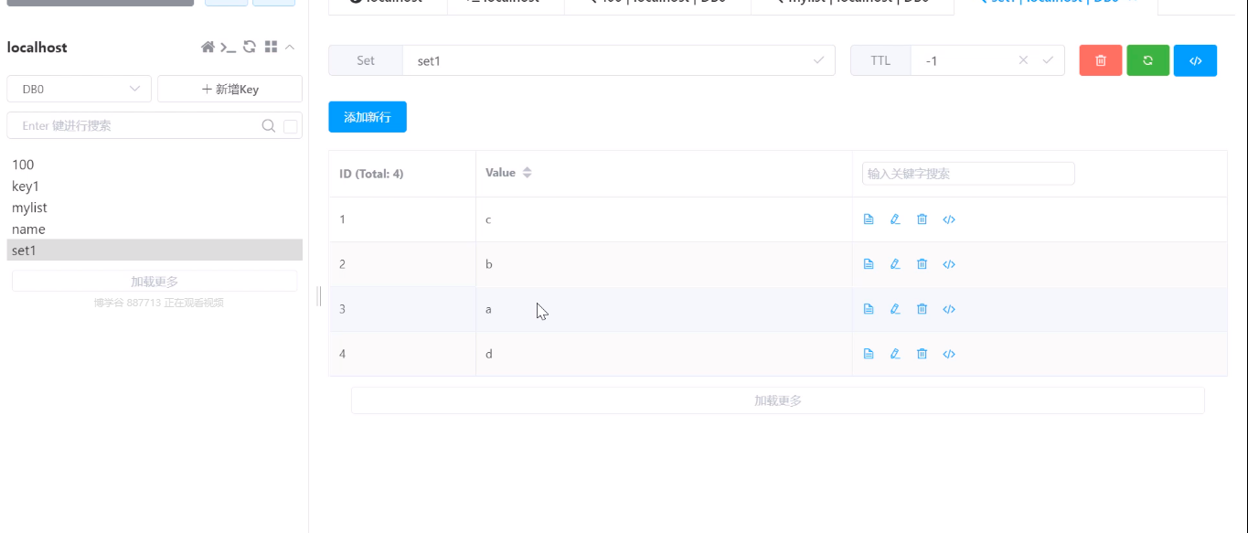Edit the row with value b
Viewport: 1248px width, 533px height.
click(895, 264)
